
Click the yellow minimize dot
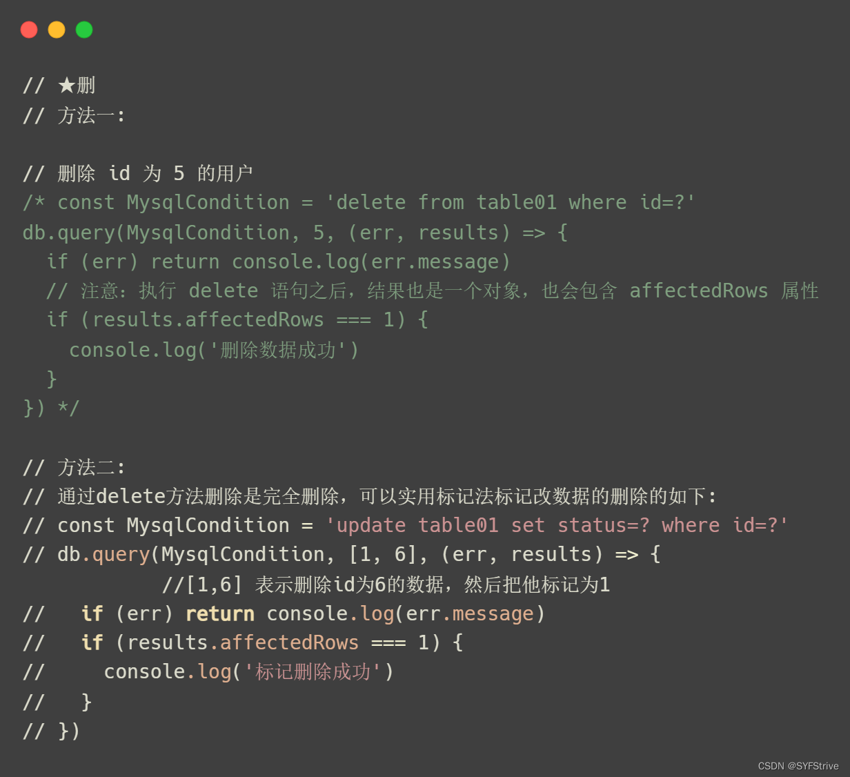[57, 30]
